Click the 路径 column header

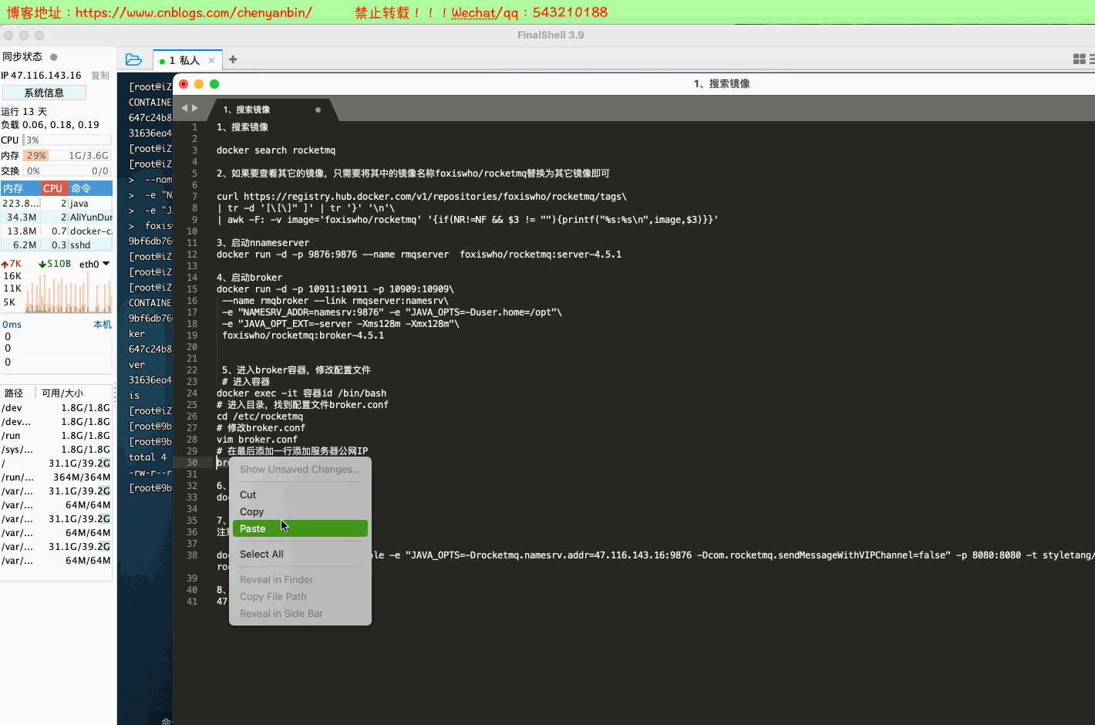tap(15, 393)
